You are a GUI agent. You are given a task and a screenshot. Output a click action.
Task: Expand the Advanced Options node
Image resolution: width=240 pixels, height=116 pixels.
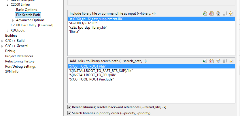[x=13, y=20]
